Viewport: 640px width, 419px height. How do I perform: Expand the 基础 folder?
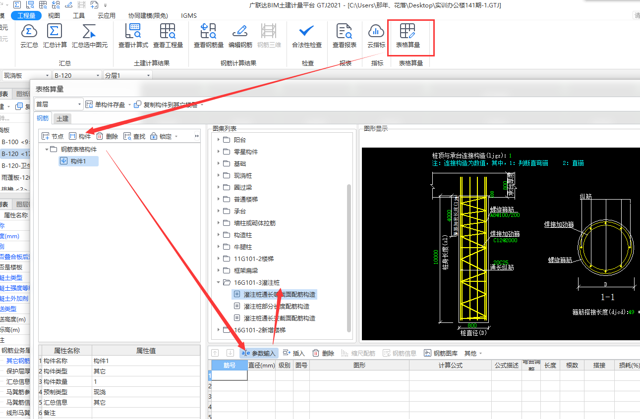(219, 164)
